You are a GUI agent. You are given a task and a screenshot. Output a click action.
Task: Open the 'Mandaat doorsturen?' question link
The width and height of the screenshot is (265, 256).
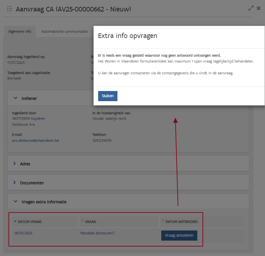point(97,233)
